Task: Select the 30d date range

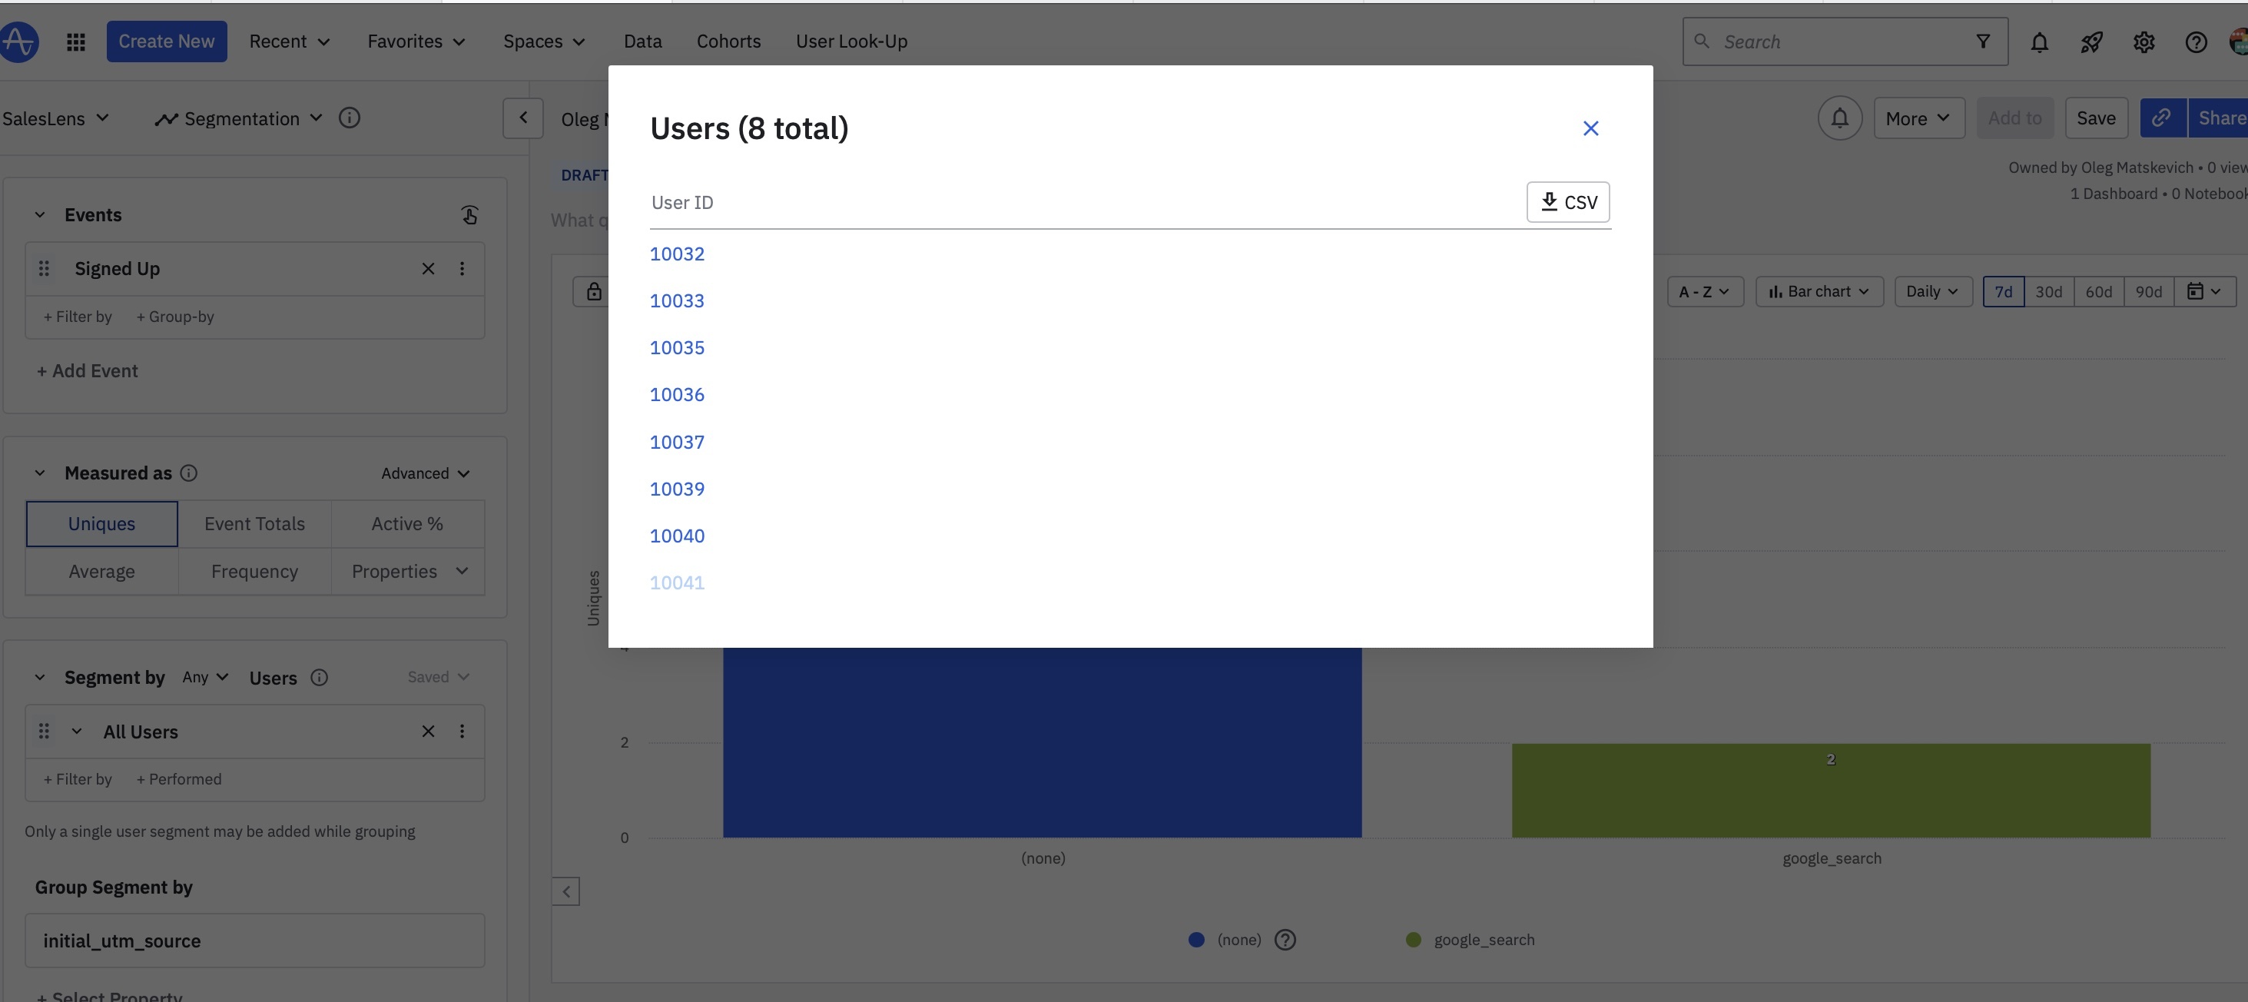Action: [2048, 291]
